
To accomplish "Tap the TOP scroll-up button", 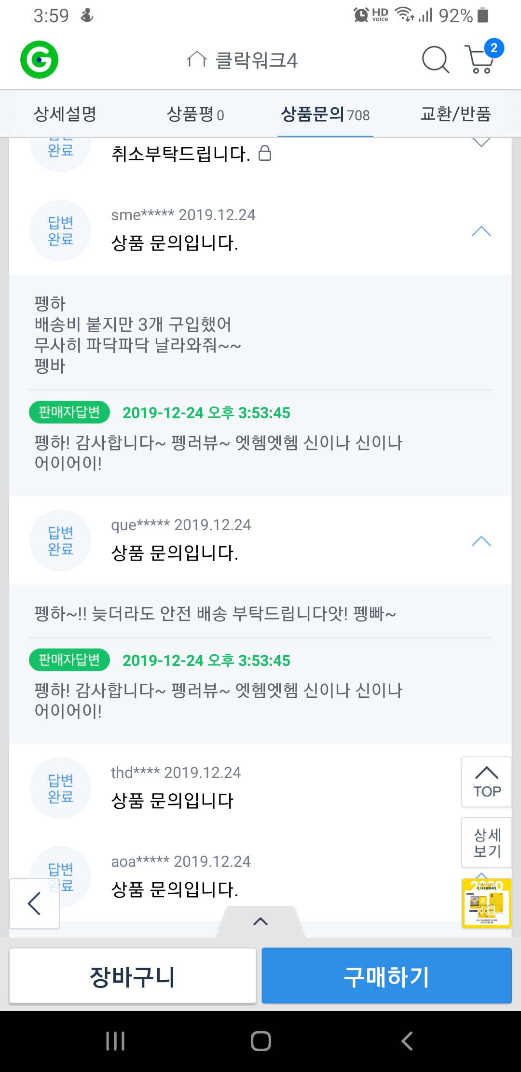I will (486, 782).
